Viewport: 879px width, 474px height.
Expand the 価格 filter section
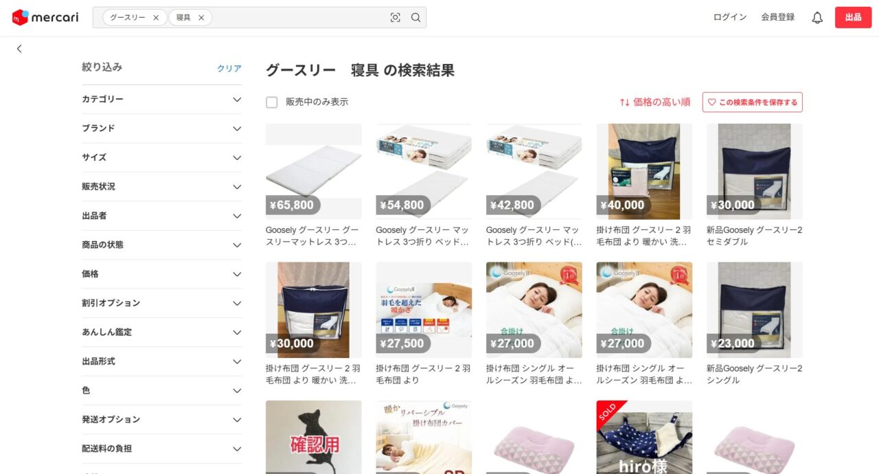(x=162, y=274)
